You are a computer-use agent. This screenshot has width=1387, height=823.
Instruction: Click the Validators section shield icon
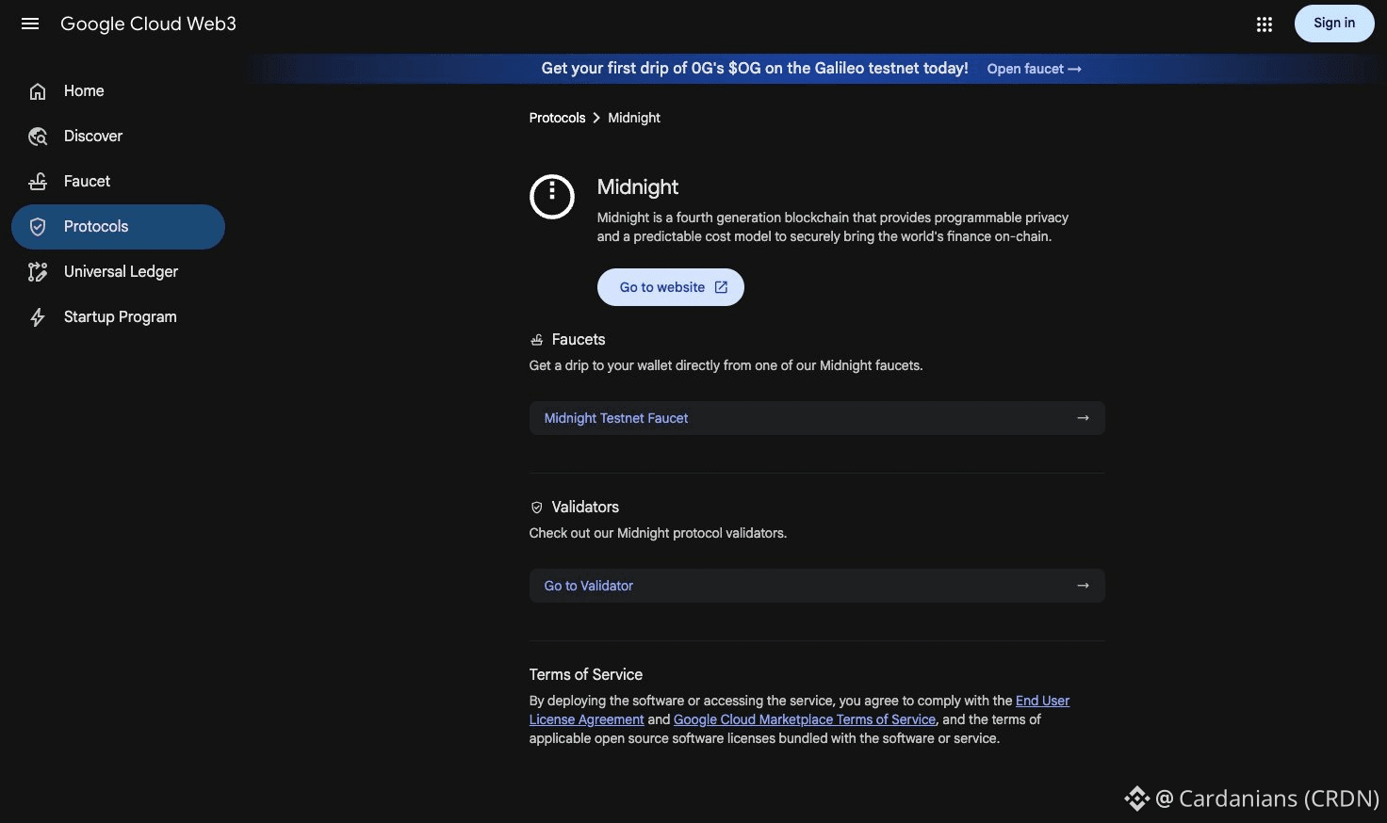pyautogui.click(x=537, y=508)
